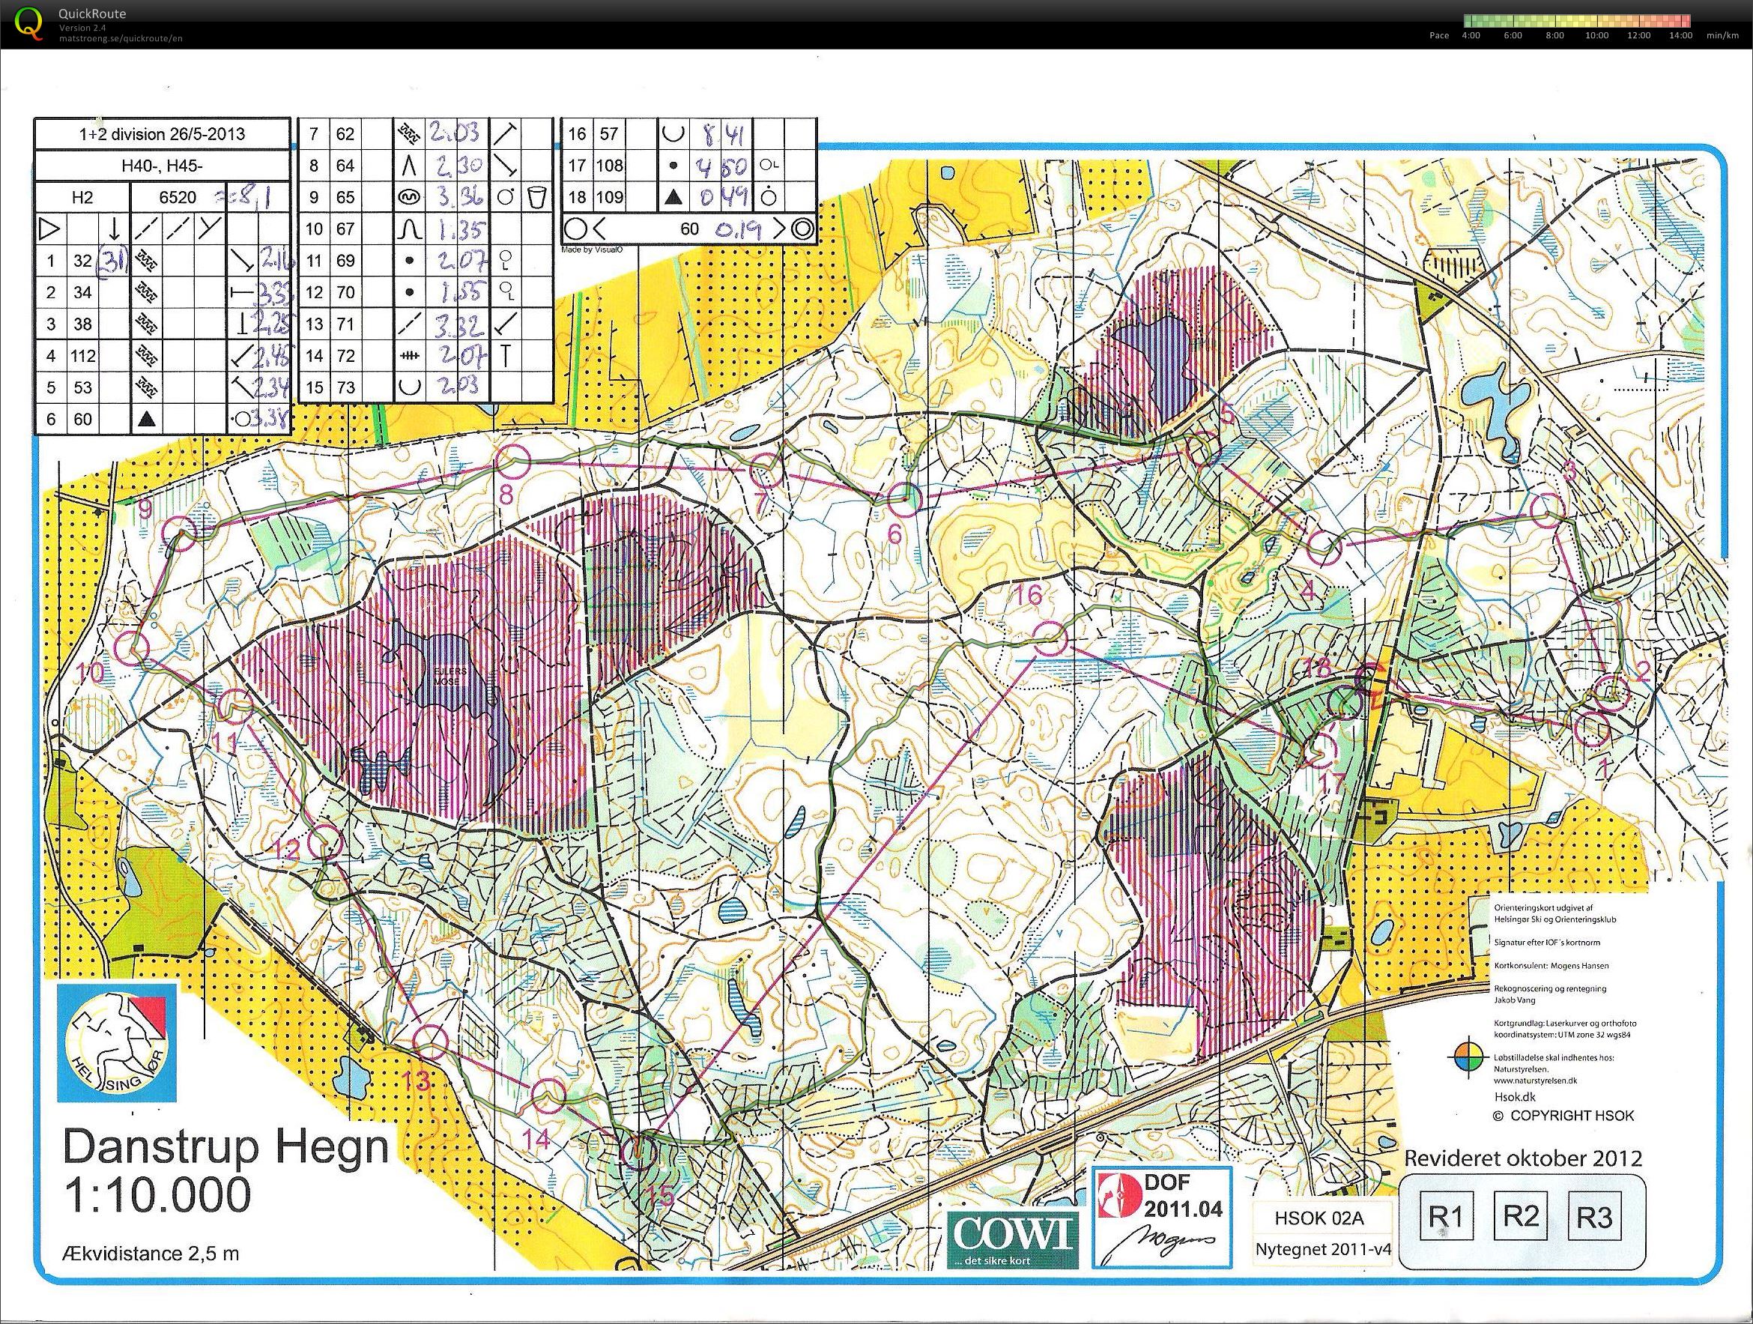
Task: Click the pace color gradient legend
Action: point(1575,22)
